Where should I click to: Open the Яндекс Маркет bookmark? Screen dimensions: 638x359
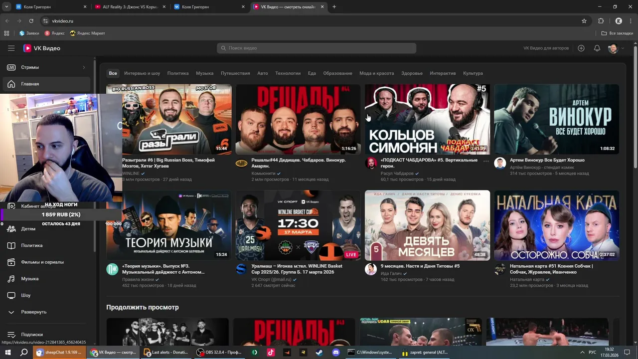pyautogui.click(x=88, y=33)
